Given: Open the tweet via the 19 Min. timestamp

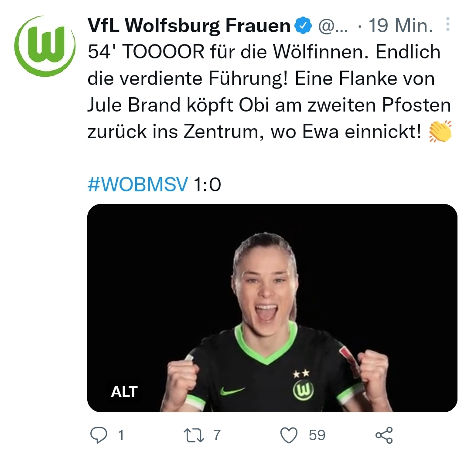Looking at the screenshot, I should [x=401, y=26].
